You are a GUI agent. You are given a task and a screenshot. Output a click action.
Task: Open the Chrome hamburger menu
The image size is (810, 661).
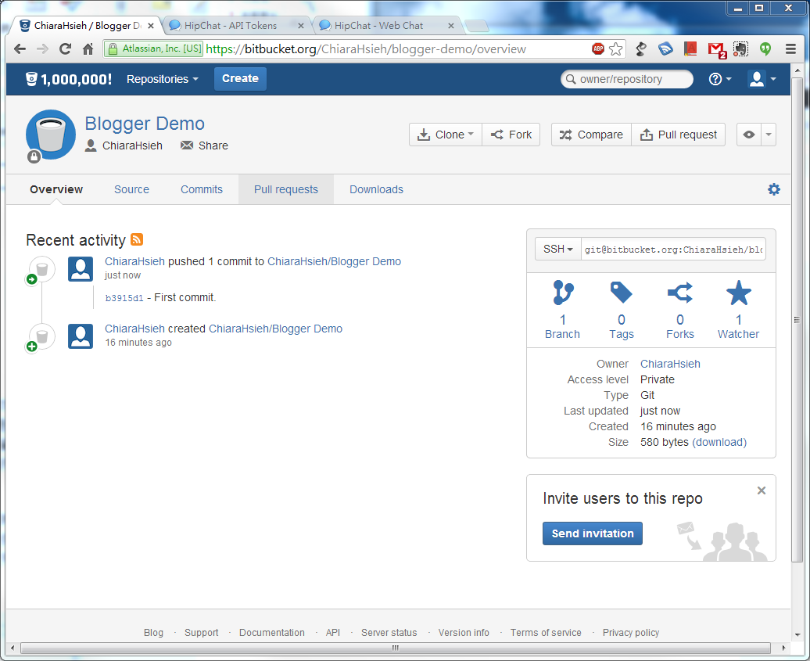click(790, 49)
